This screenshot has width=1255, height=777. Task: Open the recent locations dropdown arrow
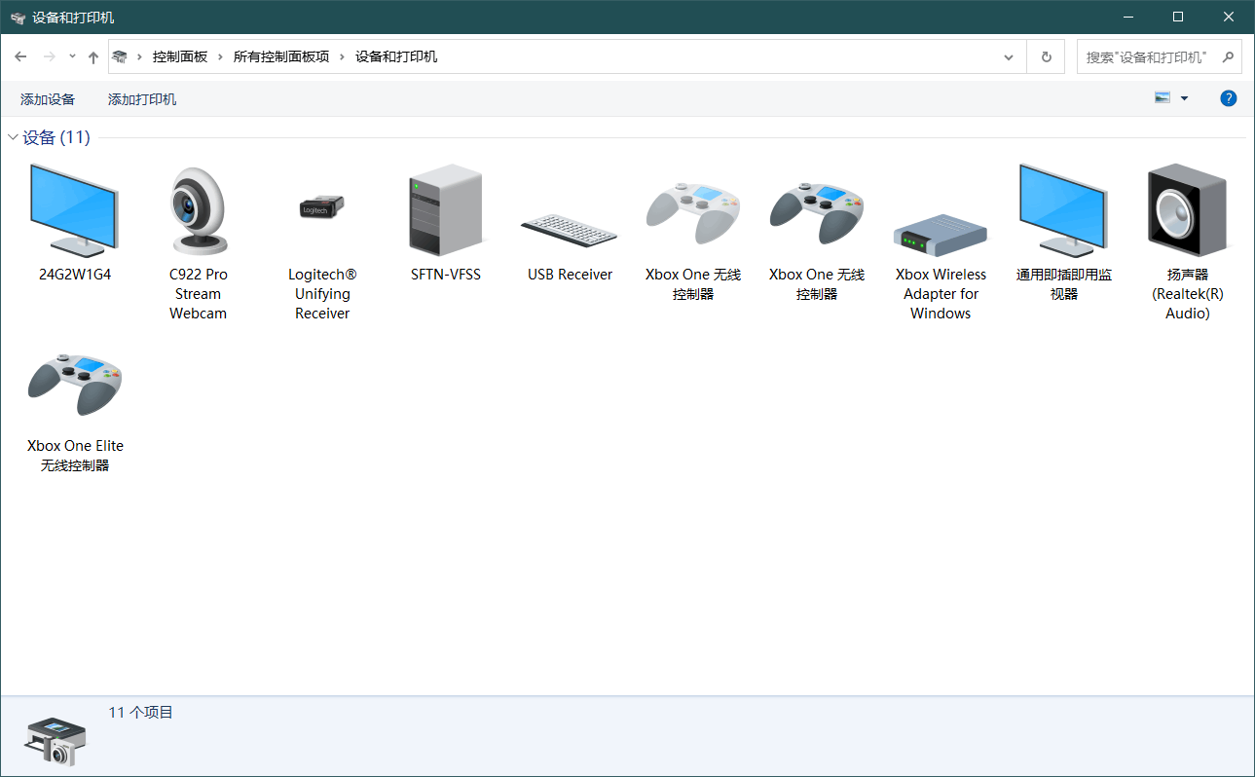[72, 56]
